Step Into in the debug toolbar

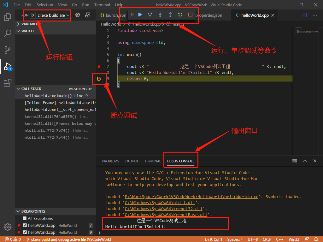point(160,15)
